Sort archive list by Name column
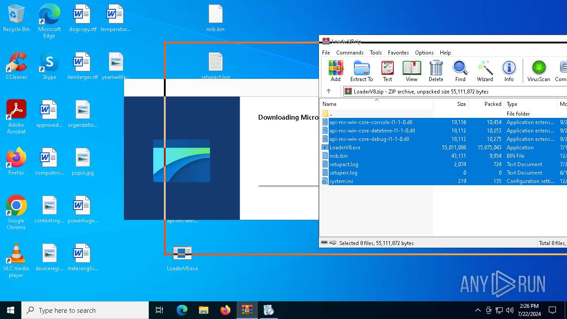This screenshot has width=567, height=319. click(376, 104)
